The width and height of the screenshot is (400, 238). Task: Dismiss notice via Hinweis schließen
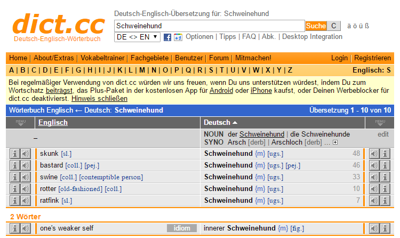point(100,99)
